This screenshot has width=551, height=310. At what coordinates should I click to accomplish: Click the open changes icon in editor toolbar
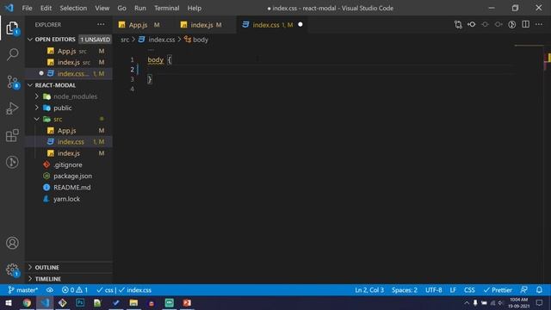coord(472,25)
